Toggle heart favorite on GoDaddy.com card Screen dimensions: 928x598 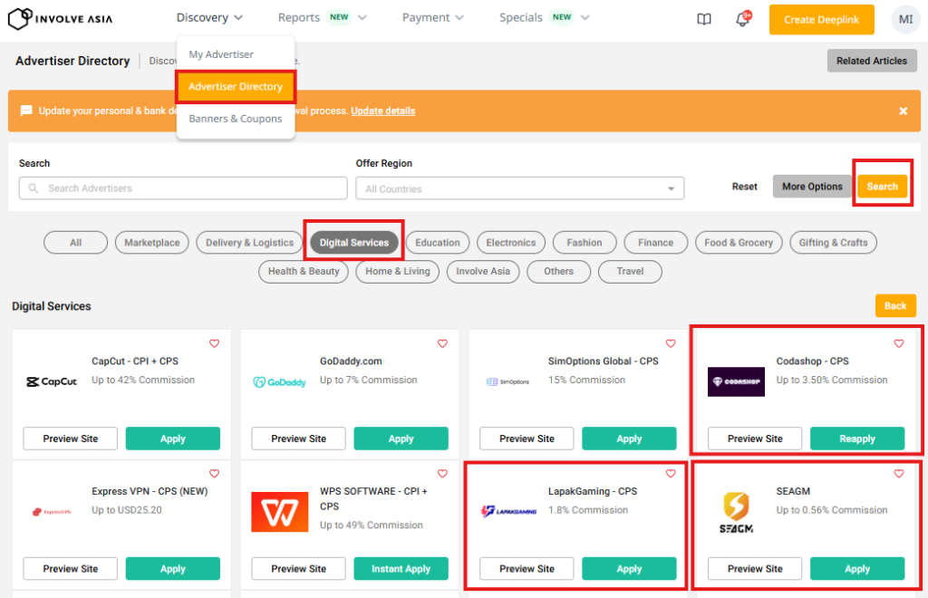coord(442,343)
